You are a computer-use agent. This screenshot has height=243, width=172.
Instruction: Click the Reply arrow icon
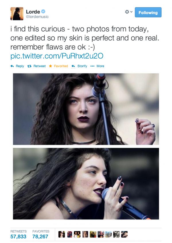point(12,66)
